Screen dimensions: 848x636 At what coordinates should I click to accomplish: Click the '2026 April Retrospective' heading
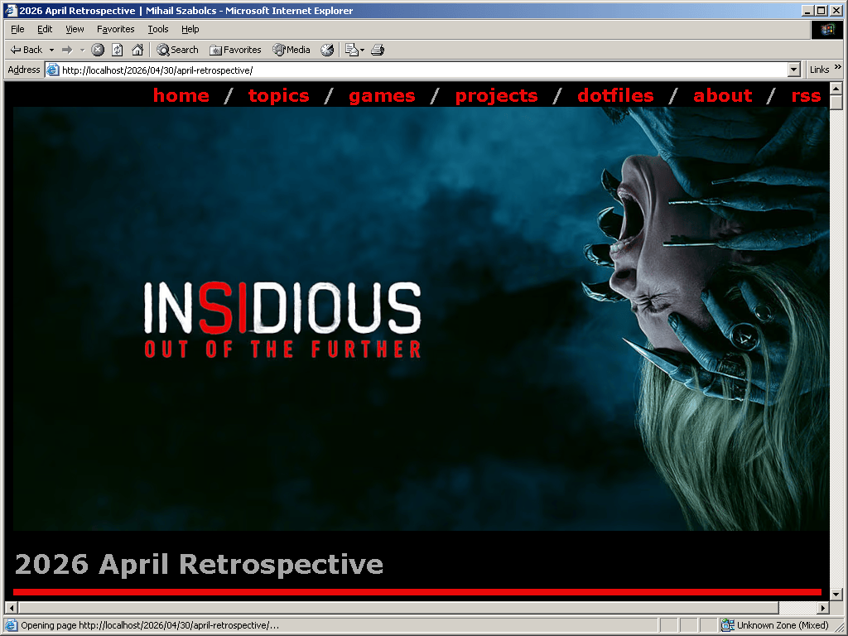click(199, 564)
